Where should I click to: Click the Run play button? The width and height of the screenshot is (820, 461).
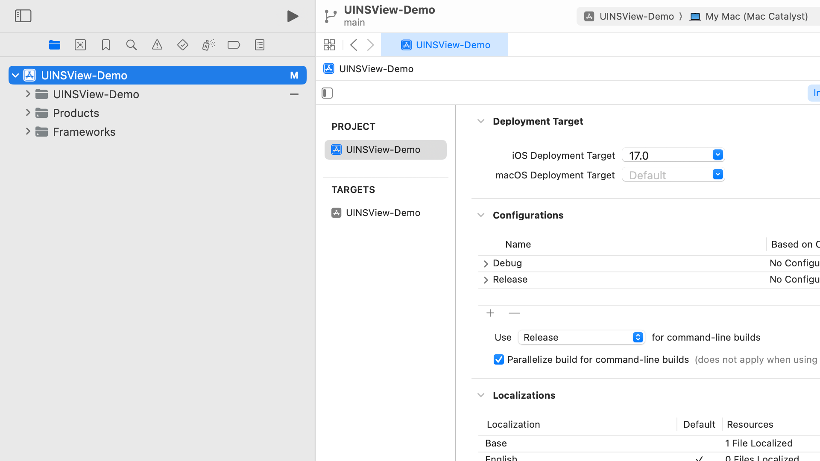pos(293,16)
